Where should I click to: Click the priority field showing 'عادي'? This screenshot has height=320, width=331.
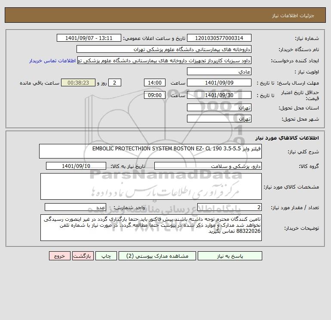[219, 71]
